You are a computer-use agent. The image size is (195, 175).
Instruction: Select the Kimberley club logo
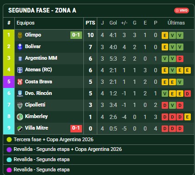pyautogui.click(x=20, y=117)
